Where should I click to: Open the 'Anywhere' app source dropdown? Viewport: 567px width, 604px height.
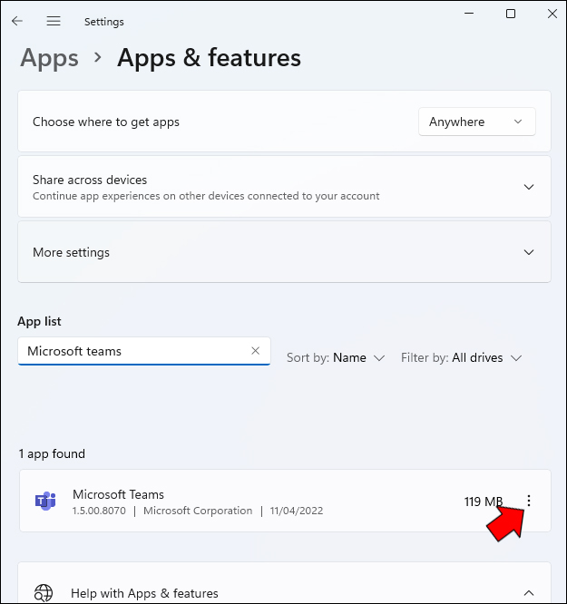(x=476, y=122)
